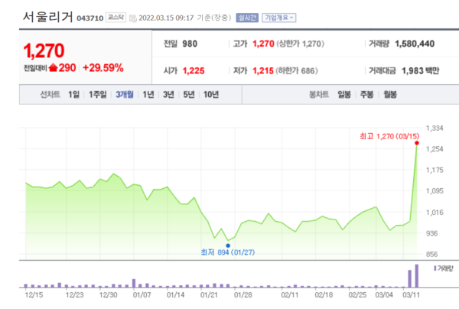Click the stock code 043710
The image size is (459, 309).
coord(90,18)
